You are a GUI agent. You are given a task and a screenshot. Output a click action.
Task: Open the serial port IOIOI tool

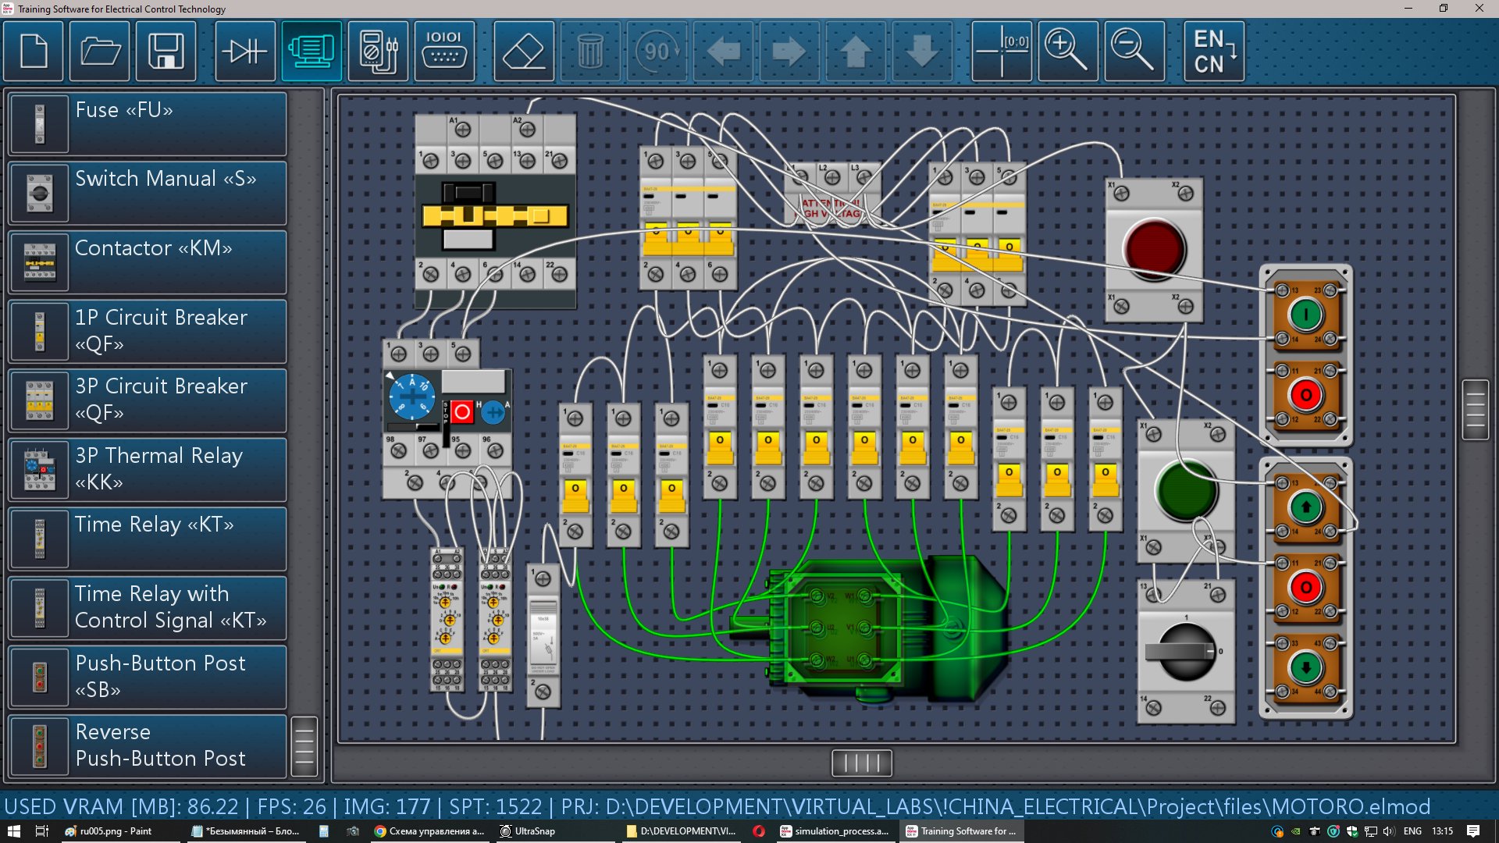444,52
